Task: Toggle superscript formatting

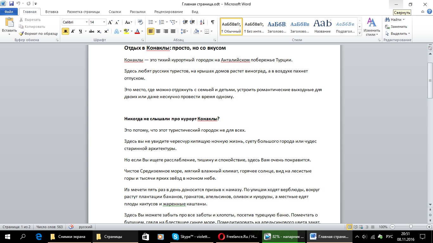Action: point(107,31)
